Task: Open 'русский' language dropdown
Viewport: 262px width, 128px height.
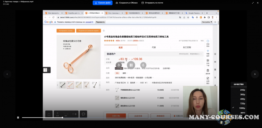Action: coord(89,22)
